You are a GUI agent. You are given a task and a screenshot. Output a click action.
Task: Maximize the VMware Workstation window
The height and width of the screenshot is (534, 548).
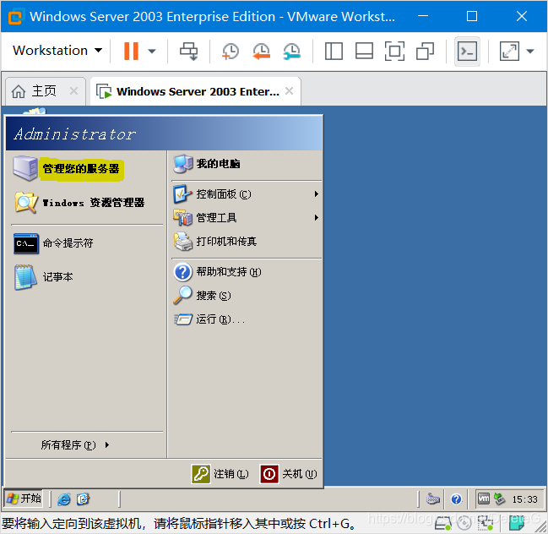[x=472, y=16]
